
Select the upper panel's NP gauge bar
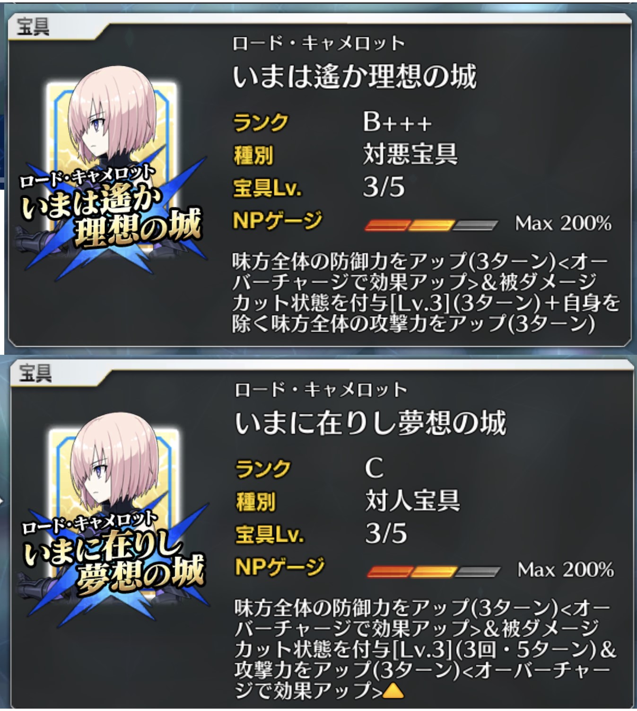[x=431, y=224]
